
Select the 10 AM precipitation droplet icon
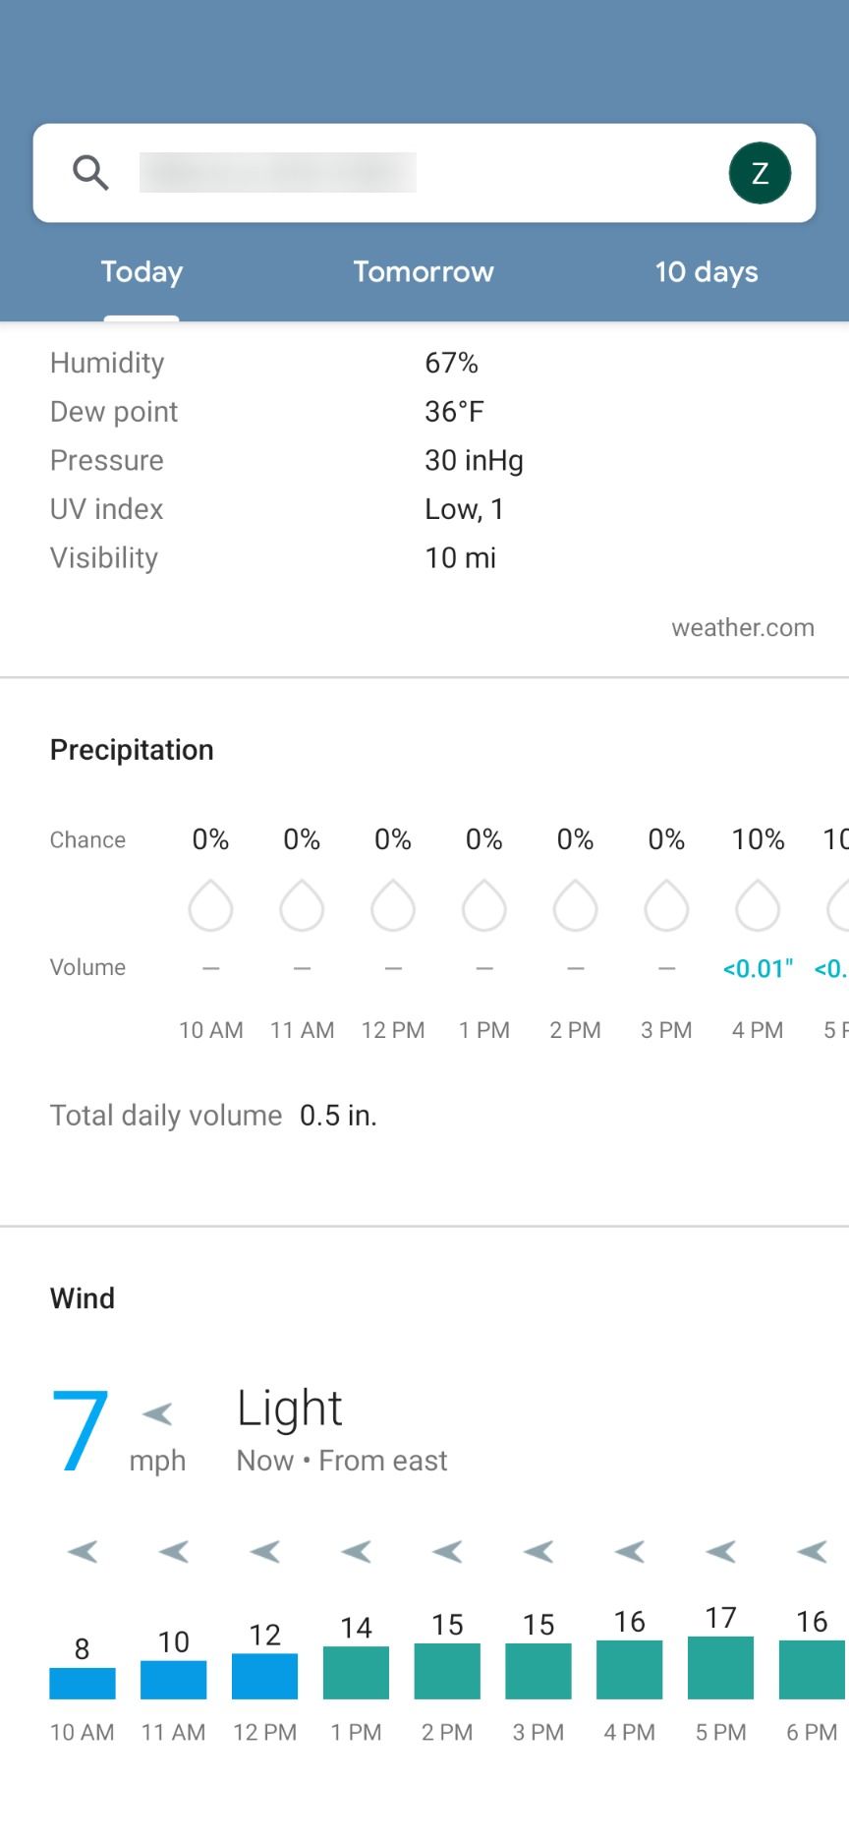tap(210, 906)
